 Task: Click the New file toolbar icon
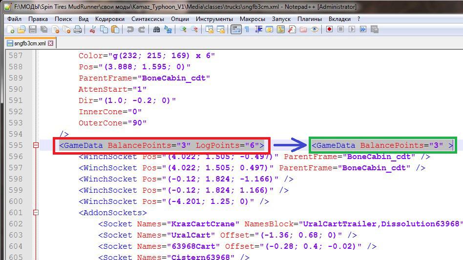tap(11, 30)
